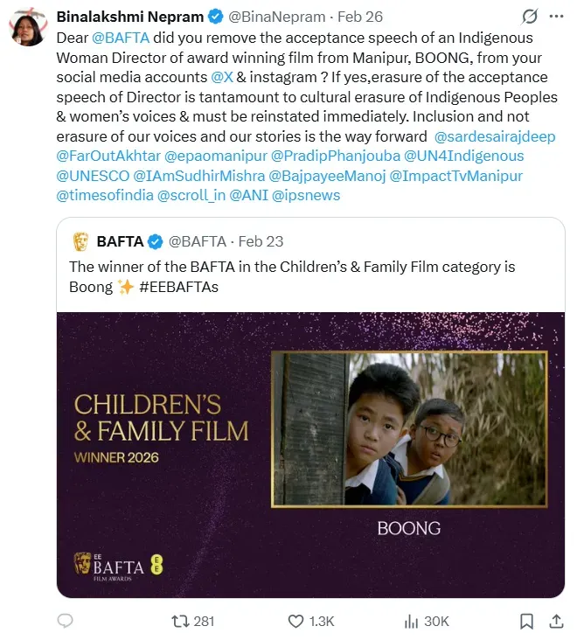Click the reply speech bubble icon
577x640 pixels.
(x=65, y=621)
